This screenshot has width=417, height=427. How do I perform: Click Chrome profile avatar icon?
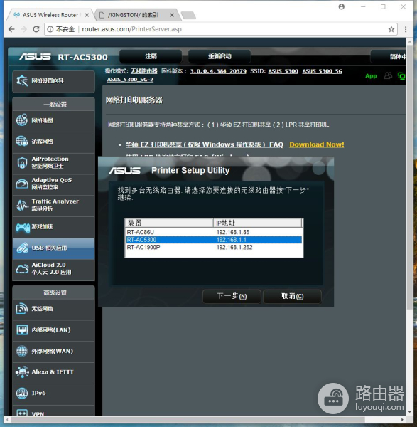click(x=342, y=6)
